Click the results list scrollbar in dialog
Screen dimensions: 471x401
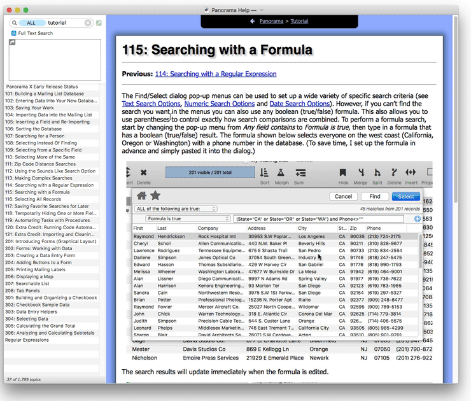pyautogui.click(x=420, y=251)
